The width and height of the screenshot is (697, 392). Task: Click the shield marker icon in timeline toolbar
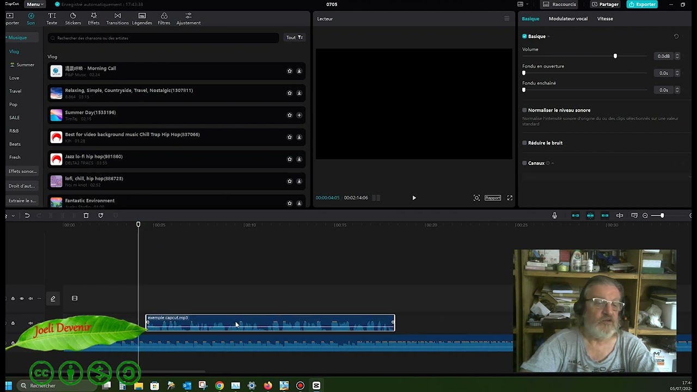pyautogui.click(x=101, y=216)
